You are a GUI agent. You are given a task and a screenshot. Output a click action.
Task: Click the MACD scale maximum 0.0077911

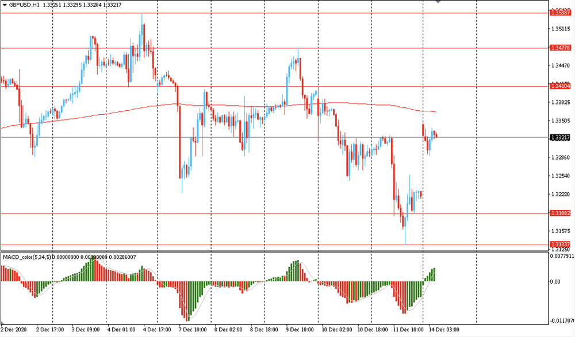pos(561,255)
